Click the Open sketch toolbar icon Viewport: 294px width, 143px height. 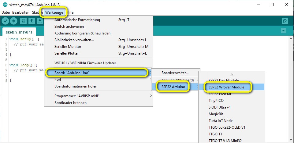32,21
